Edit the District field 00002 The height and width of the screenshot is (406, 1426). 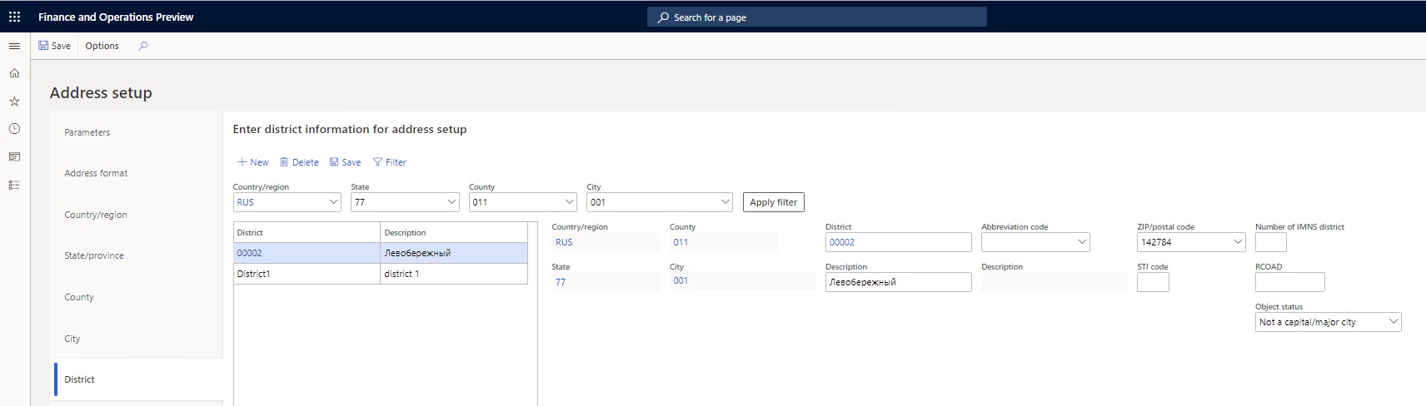[898, 242]
